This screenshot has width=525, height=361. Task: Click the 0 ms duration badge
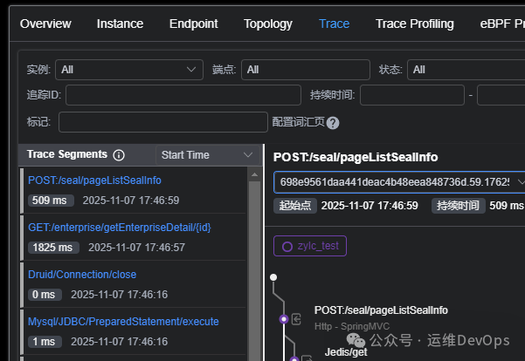click(x=45, y=295)
